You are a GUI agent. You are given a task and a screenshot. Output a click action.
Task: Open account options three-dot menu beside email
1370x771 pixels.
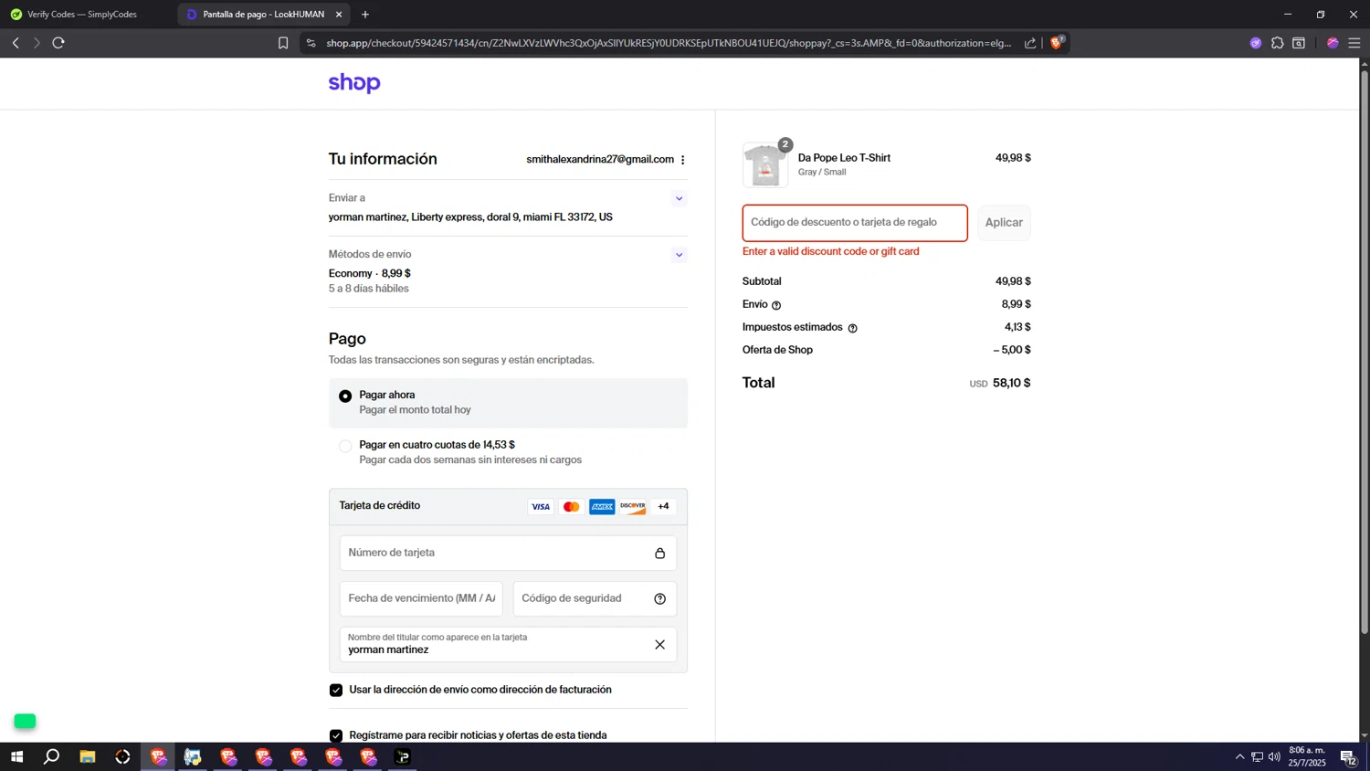[x=682, y=160]
